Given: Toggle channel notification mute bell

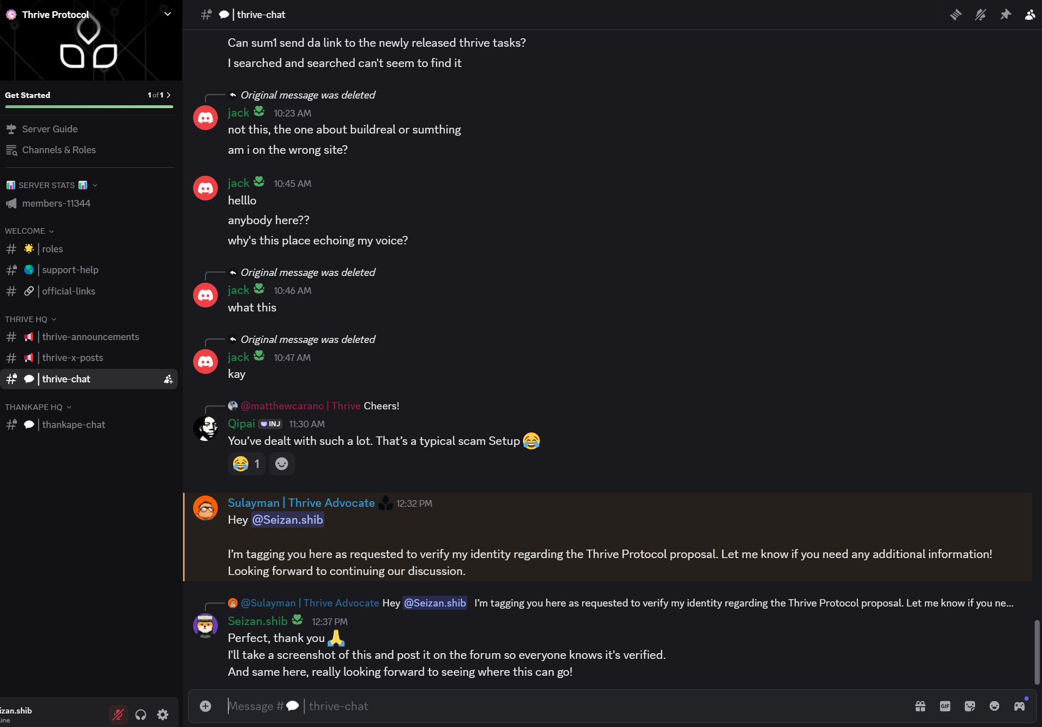Looking at the screenshot, I should click(x=980, y=15).
